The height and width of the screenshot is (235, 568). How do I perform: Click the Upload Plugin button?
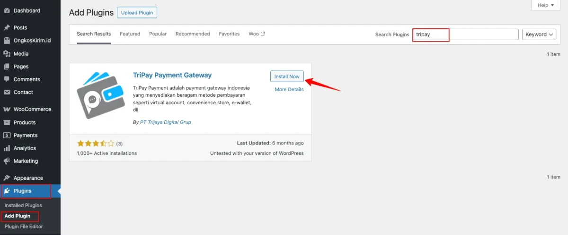[137, 13]
